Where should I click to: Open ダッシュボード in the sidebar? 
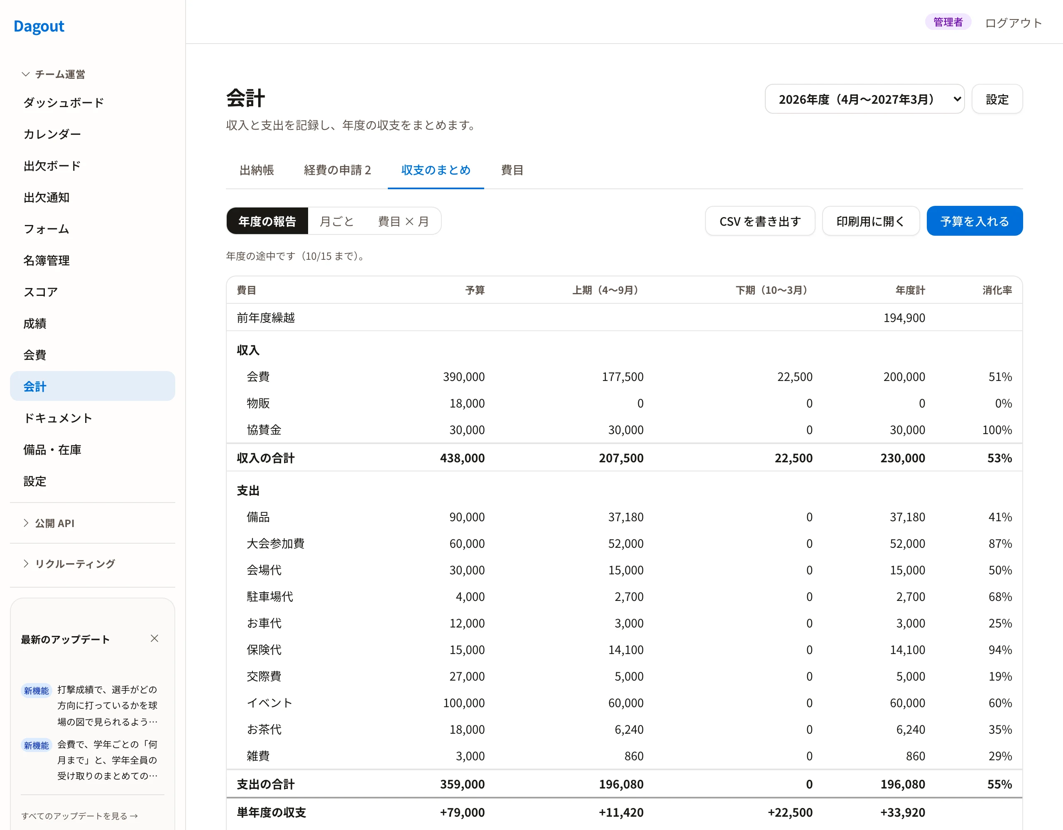click(93, 103)
